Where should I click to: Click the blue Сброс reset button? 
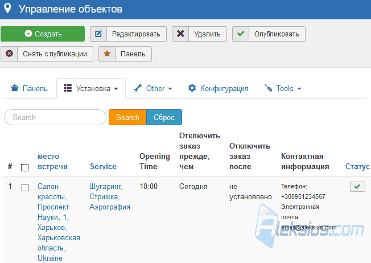[x=164, y=117]
